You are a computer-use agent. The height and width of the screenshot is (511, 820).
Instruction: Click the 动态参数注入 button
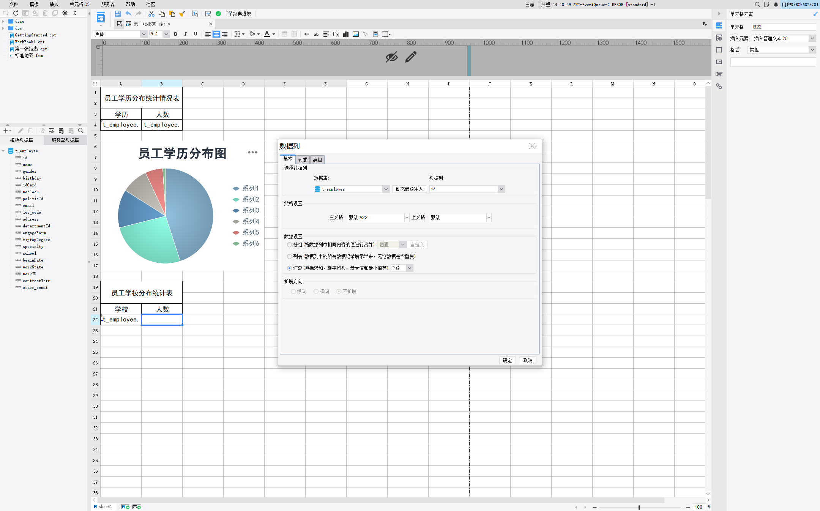pyautogui.click(x=409, y=189)
